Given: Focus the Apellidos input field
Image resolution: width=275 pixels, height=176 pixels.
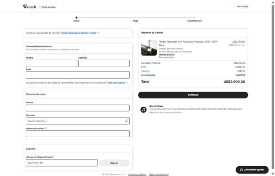Looking at the screenshot, I should click(x=104, y=63).
